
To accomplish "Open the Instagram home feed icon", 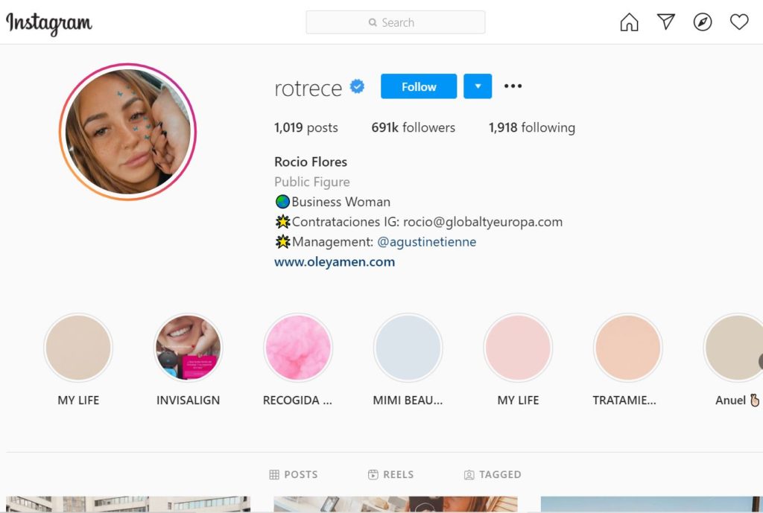I will [629, 22].
